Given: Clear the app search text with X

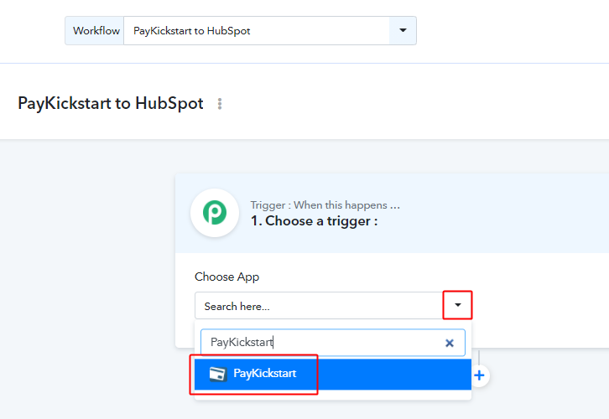Looking at the screenshot, I should [x=450, y=343].
